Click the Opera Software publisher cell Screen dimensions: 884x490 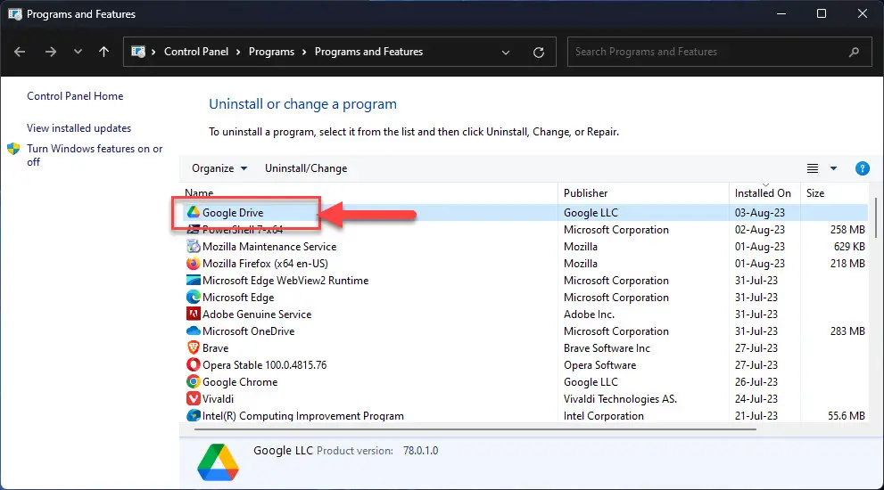tap(599, 365)
